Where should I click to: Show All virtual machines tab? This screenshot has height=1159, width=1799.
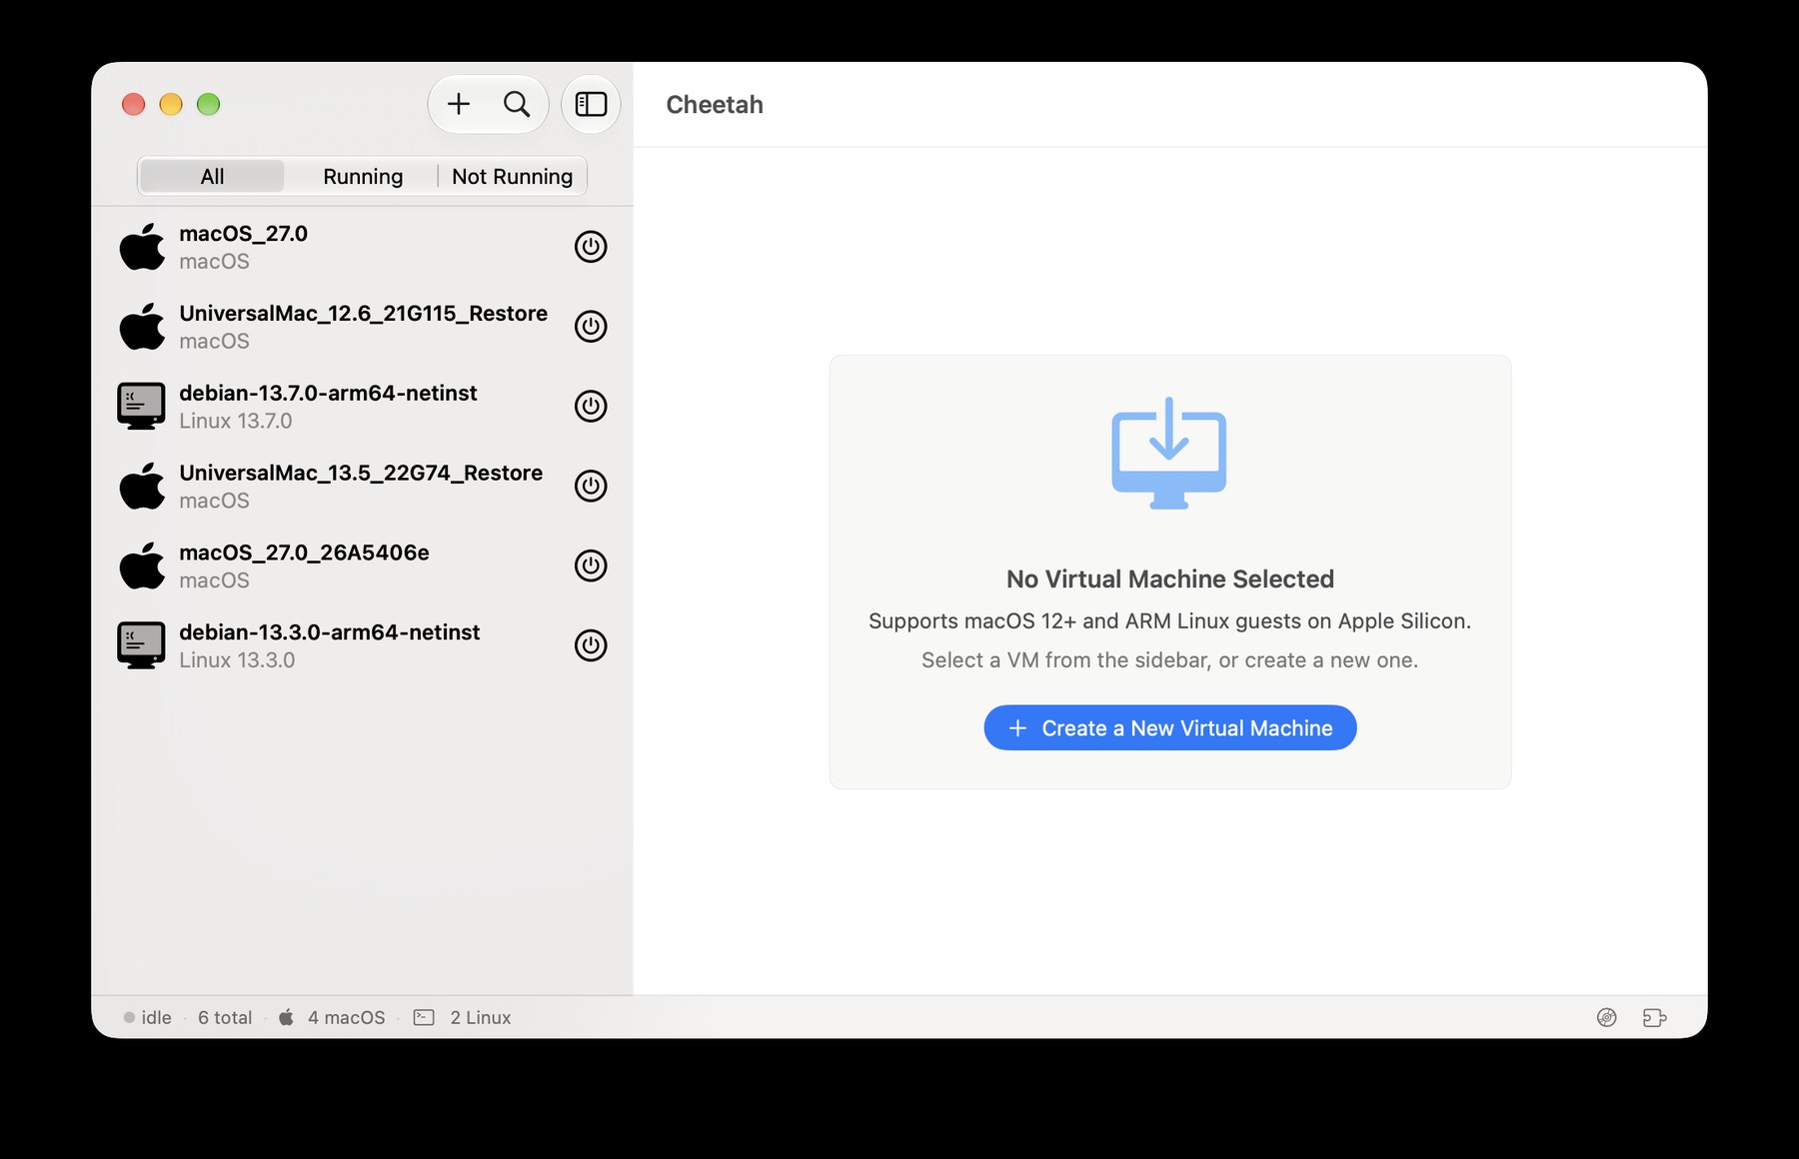(212, 177)
